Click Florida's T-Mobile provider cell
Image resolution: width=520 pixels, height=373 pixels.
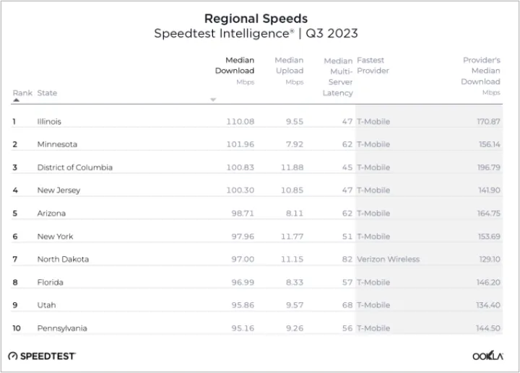373,282
